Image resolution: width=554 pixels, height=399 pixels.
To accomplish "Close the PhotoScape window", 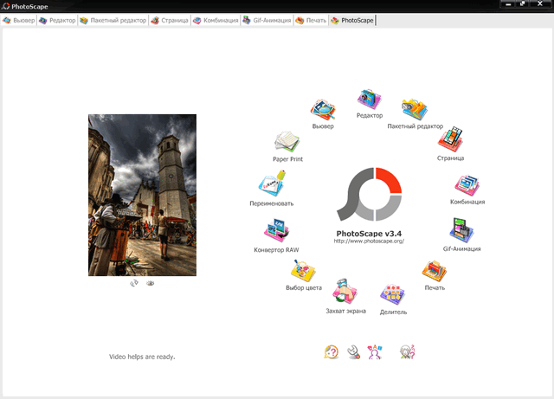I will click(540, 3).
